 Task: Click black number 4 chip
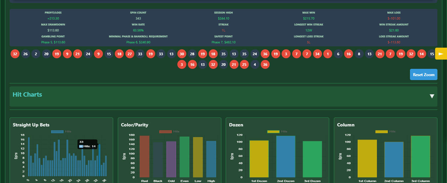[x=254, y=65]
